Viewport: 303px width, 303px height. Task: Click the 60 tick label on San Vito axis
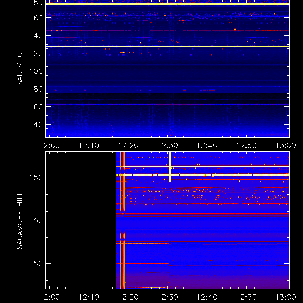pyautogui.click(x=39, y=107)
